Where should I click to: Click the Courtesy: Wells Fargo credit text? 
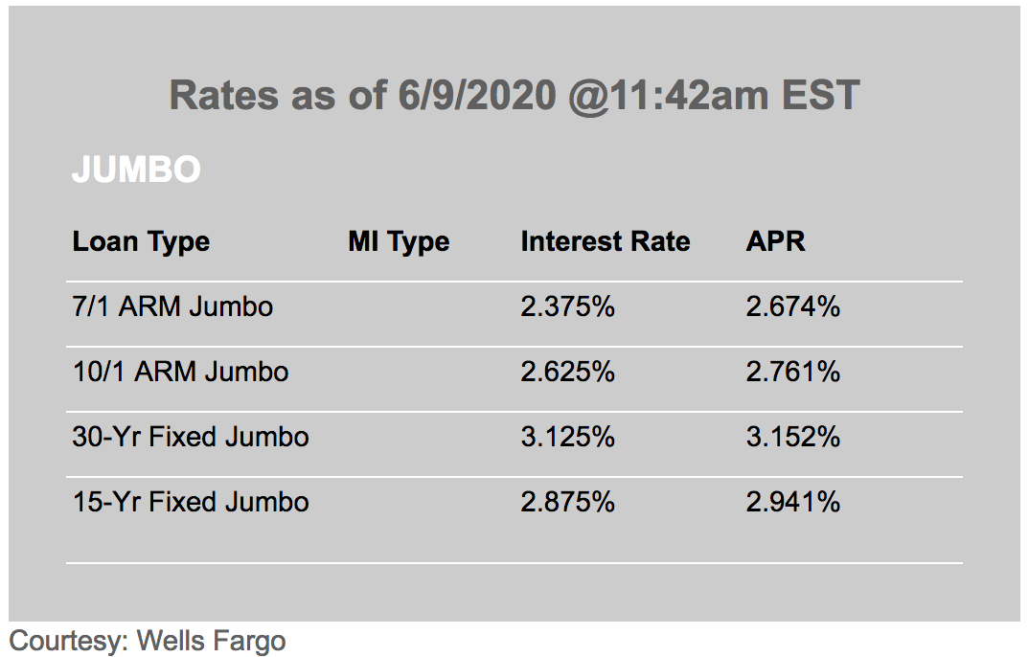pyautogui.click(x=148, y=640)
